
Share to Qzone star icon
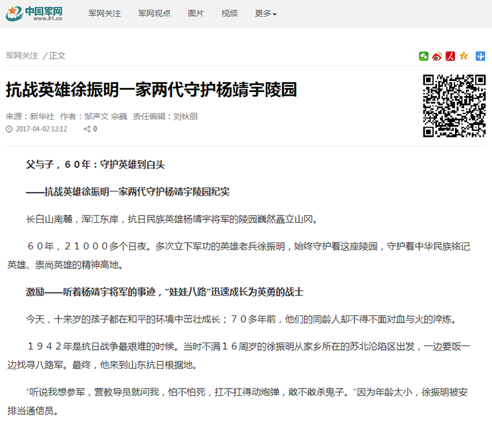coord(464,56)
